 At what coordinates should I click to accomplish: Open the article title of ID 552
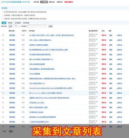(x=42, y=117)
